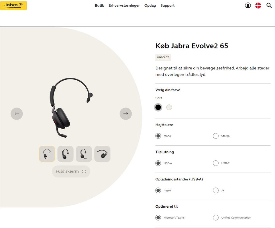Click the Fuld skærm button
Image resolution: width=275 pixels, height=228 pixels.
[71, 172]
